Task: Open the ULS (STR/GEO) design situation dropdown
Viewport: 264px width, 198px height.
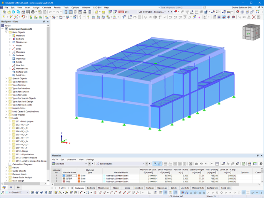Action: click(x=165, y=12)
